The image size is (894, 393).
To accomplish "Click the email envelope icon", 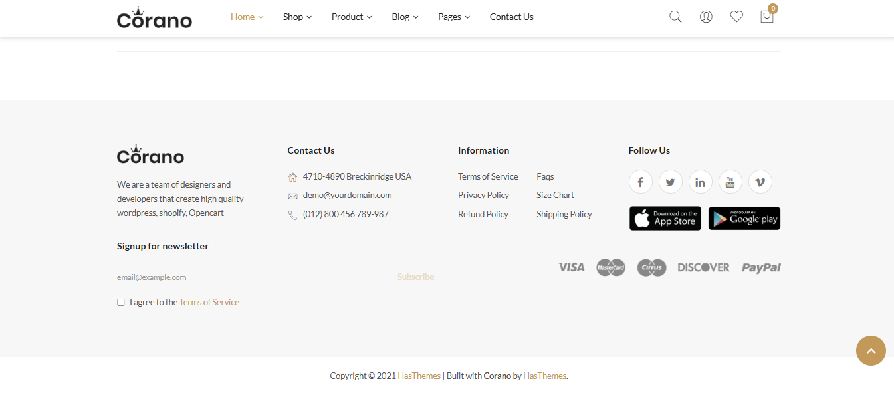I will point(292,196).
